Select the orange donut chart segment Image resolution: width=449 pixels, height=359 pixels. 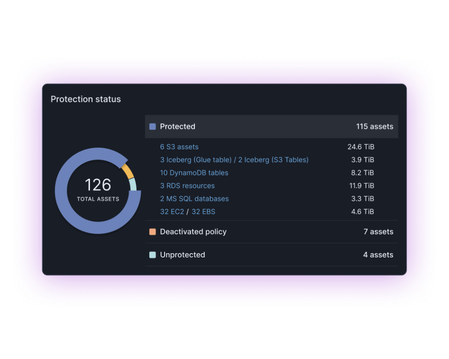[127, 170]
